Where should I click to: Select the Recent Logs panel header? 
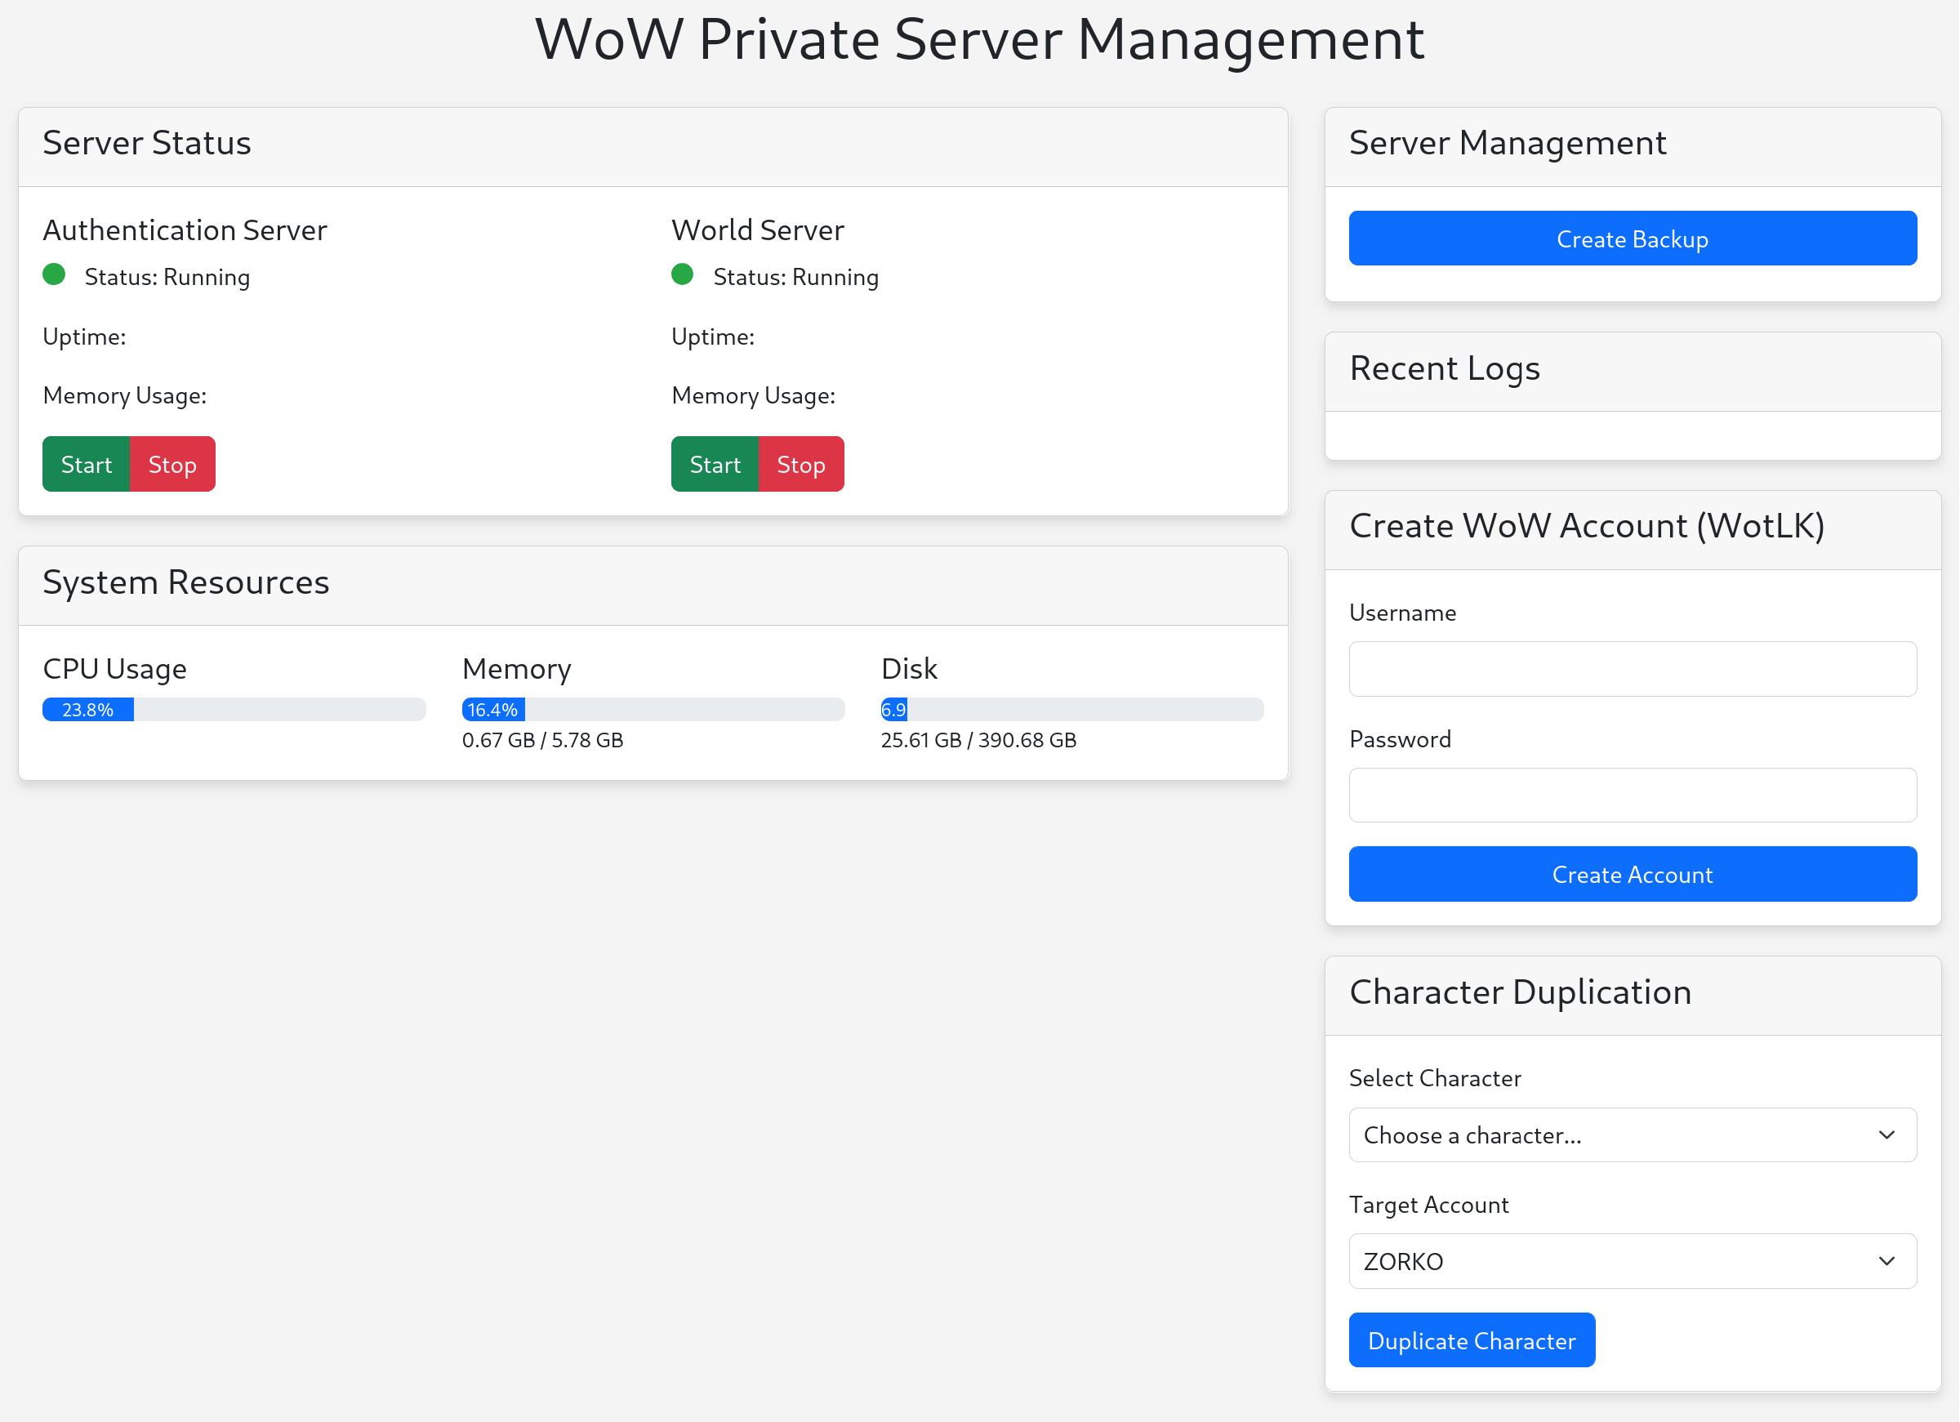click(1632, 369)
